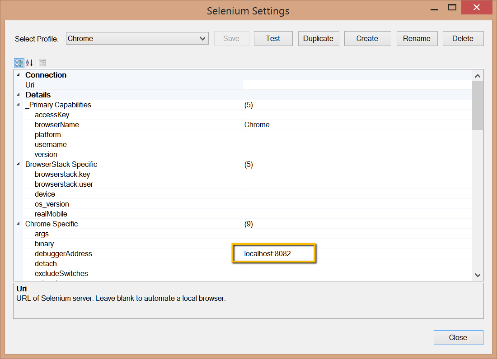Click the Property Pages icon

click(42, 63)
